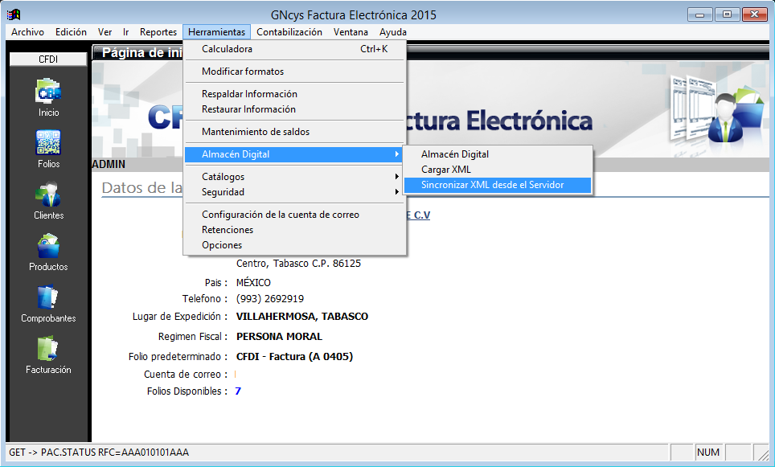775x467 pixels.
Task: Open the Clientes sidebar icon
Action: 48,201
